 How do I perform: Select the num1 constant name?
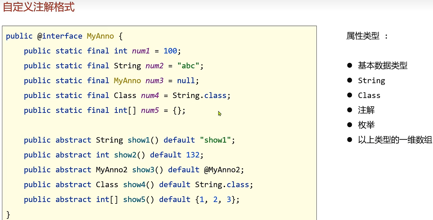(141, 51)
